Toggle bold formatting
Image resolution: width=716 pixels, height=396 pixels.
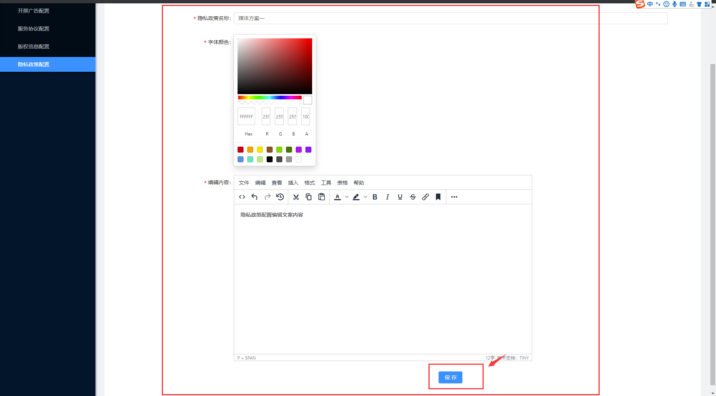pyautogui.click(x=375, y=197)
